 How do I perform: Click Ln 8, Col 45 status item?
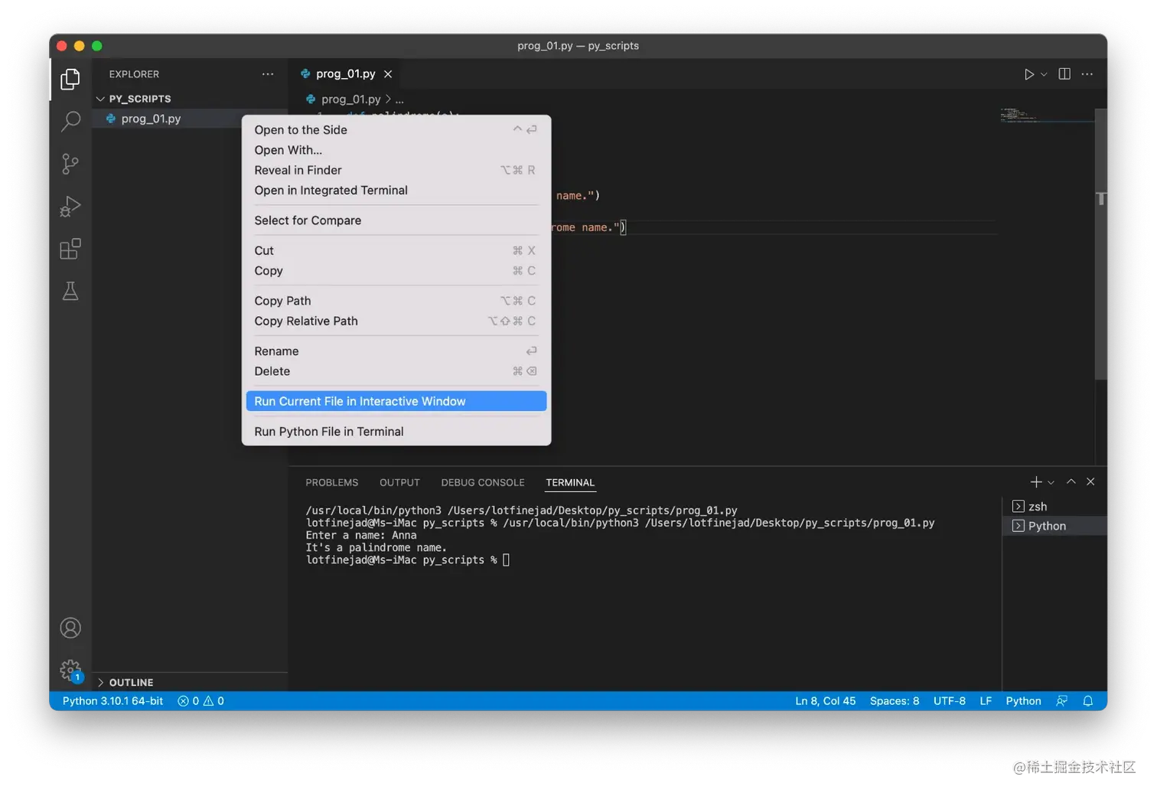click(x=826, y=701)
